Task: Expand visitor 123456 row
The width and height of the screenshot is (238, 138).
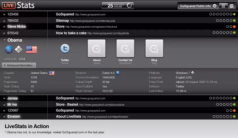Action: pyautogui.click(x=5, y=14)
